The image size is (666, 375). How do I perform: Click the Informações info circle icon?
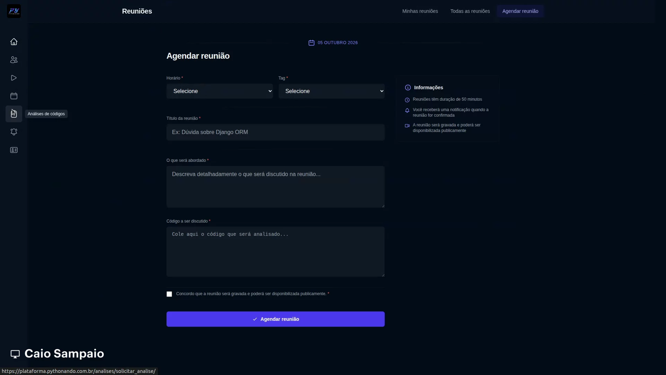click(408, 87)
